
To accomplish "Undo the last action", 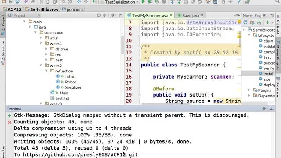I will coord(26,2).
